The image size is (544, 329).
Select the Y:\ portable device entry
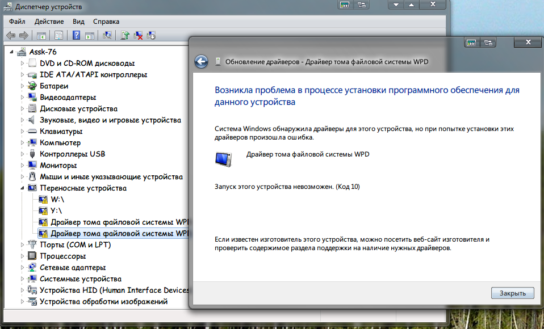click(x=57, y=211)
